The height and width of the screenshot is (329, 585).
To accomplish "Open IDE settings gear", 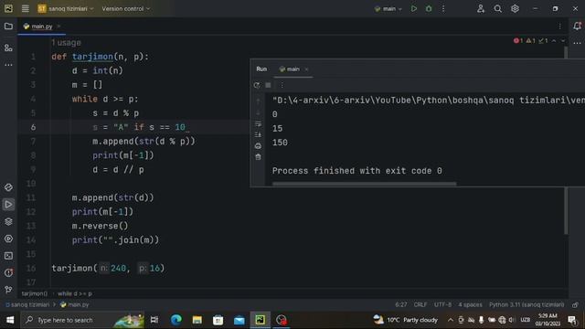I will [x=515, y=8].
